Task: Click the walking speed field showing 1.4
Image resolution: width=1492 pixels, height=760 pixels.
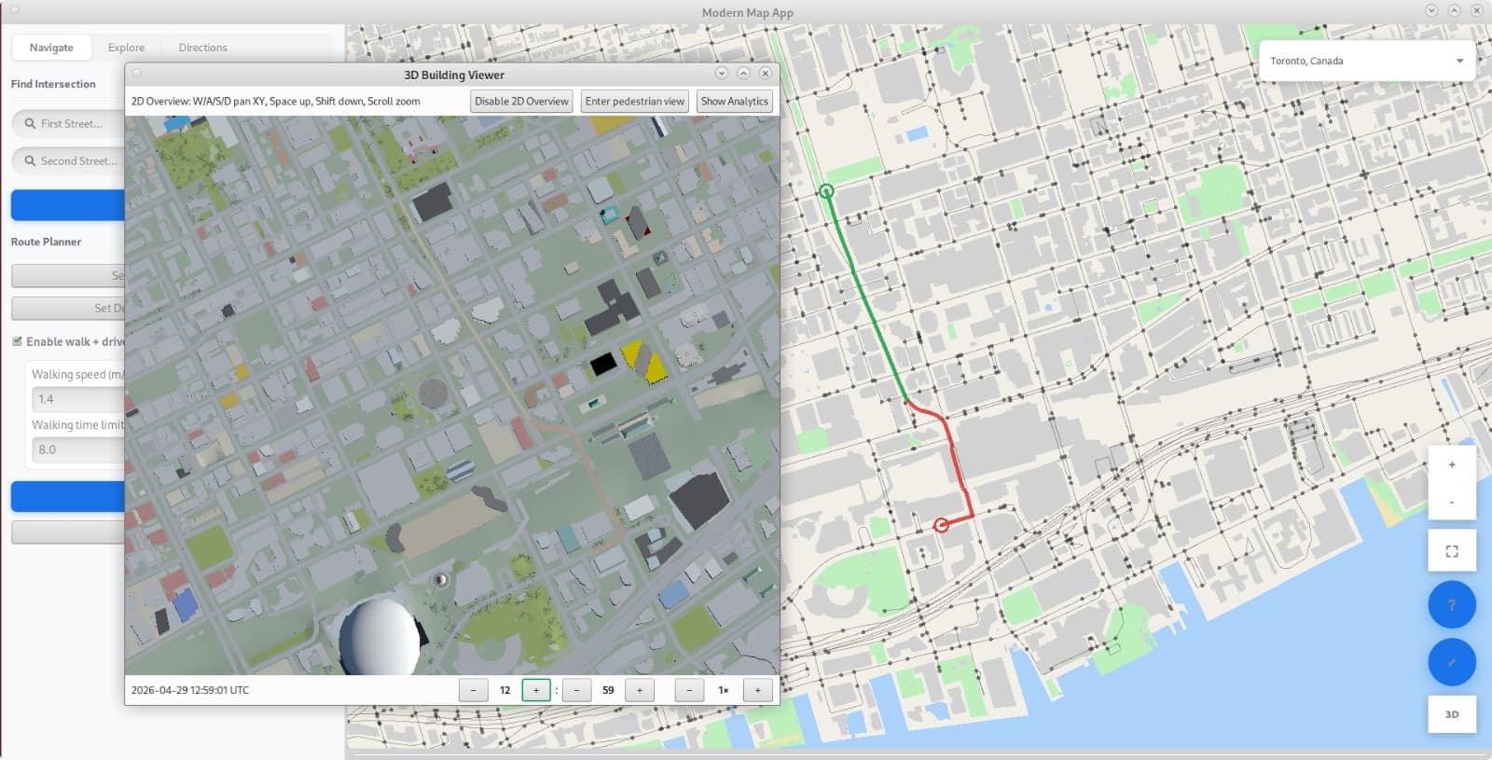Action: [x=78, y=399]
